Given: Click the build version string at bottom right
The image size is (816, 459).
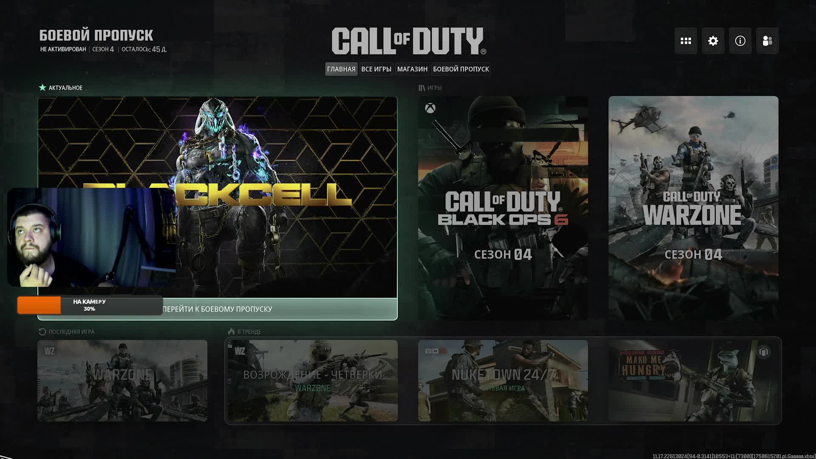Looking at the screenshot, I should [x=734, y=456].
